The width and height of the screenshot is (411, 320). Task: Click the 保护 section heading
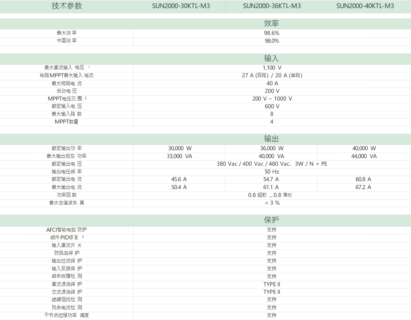point(271,220)
